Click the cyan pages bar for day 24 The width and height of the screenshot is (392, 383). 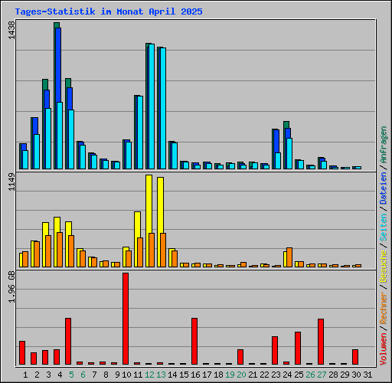[289, 153]
